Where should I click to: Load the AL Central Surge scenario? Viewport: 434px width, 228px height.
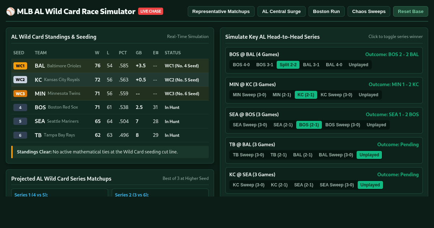tap(281, 11)
